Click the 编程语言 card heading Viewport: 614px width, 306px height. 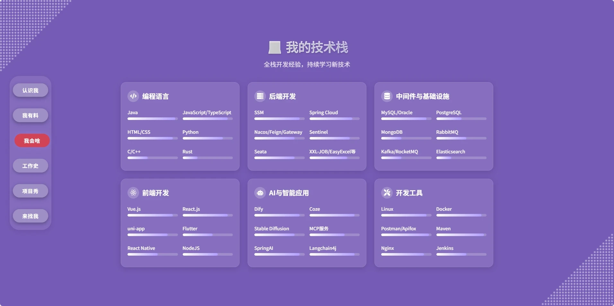click(x=155, y=96)
